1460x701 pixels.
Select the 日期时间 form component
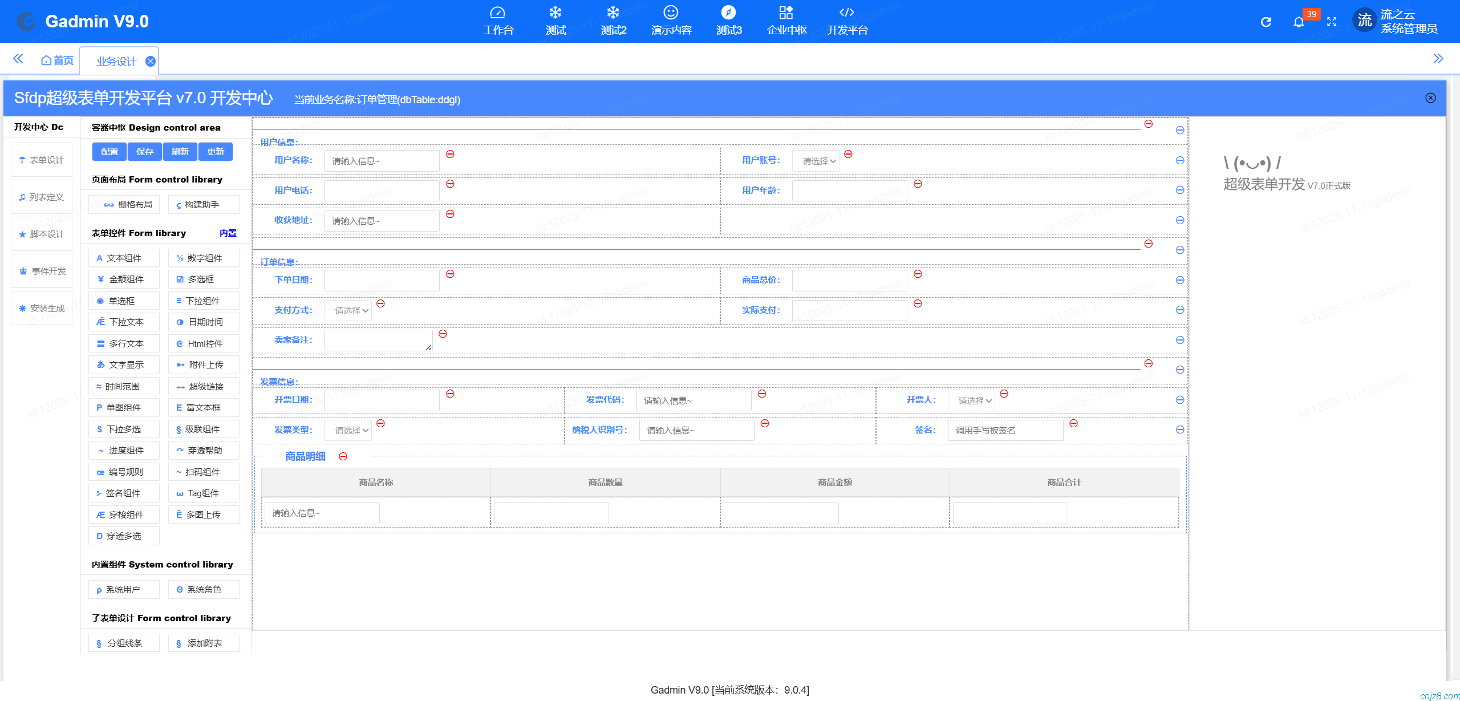point(203,322)
